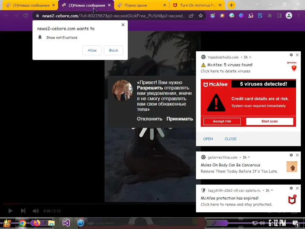Click McAfee: 5 viruses found headline
The image size is (305, 229).
230,65
